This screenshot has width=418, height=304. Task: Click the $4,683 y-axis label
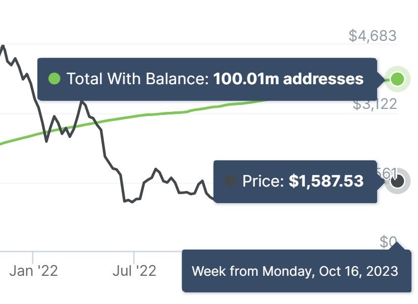373,36
